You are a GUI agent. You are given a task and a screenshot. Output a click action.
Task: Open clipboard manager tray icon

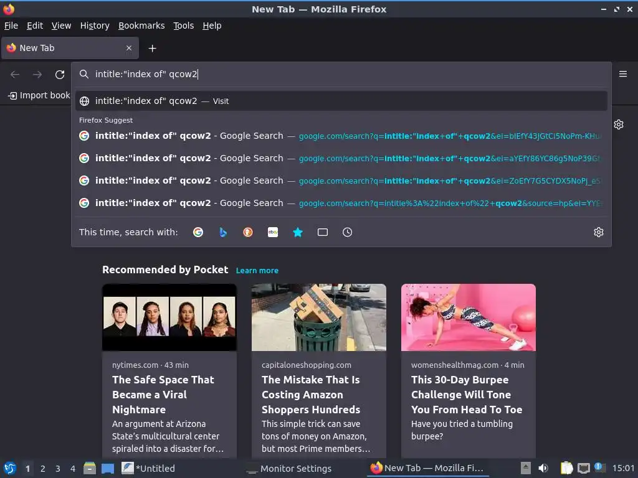tap(566, 468)
